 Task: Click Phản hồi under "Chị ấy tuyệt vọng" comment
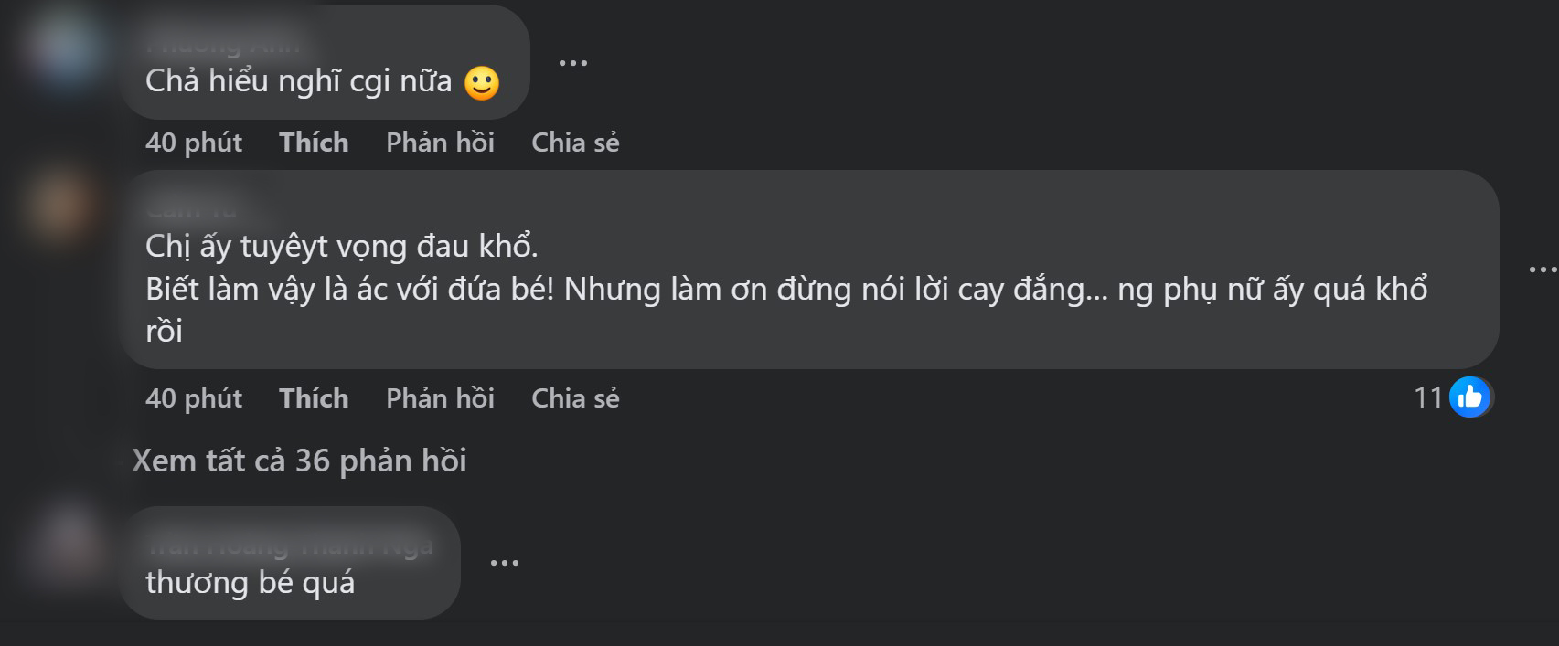coord(440,398)
